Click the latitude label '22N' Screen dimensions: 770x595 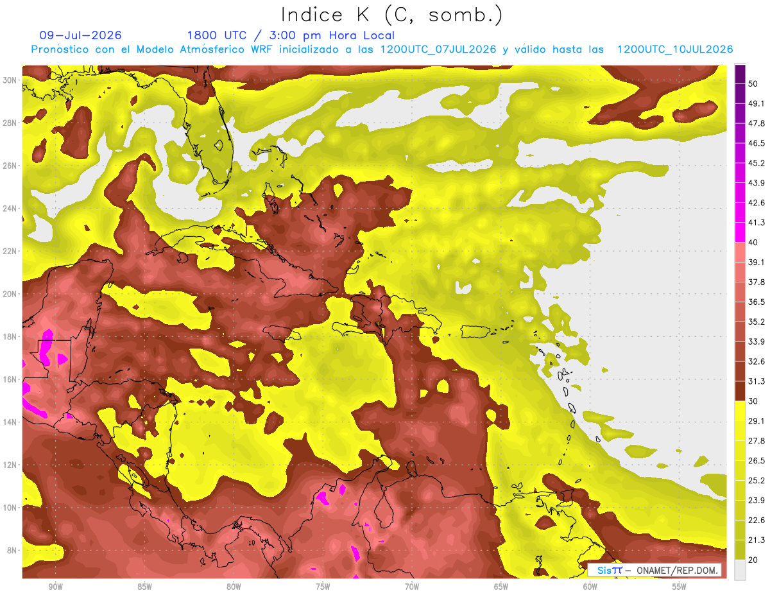coord(10,251)
